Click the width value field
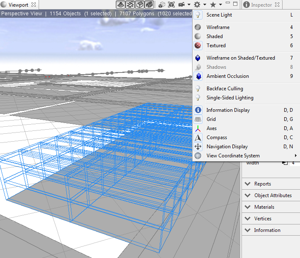This screenshot has height=258, width=300. click(x=295, y=163)
